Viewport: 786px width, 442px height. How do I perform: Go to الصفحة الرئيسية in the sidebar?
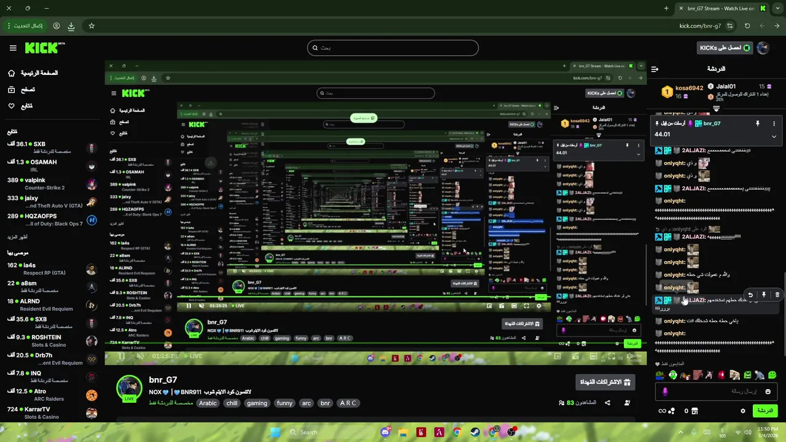[33, 73]
